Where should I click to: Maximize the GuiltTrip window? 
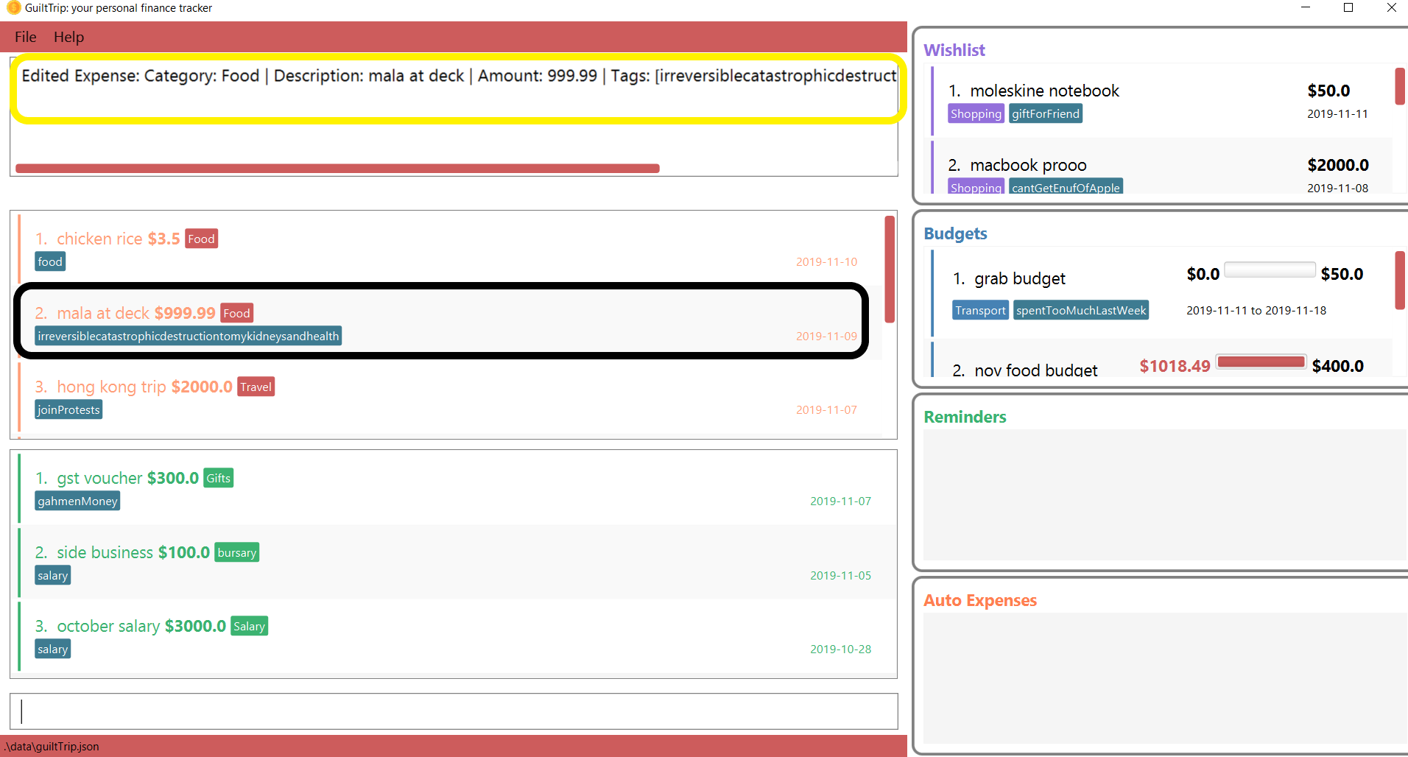tap(1348, 7)
